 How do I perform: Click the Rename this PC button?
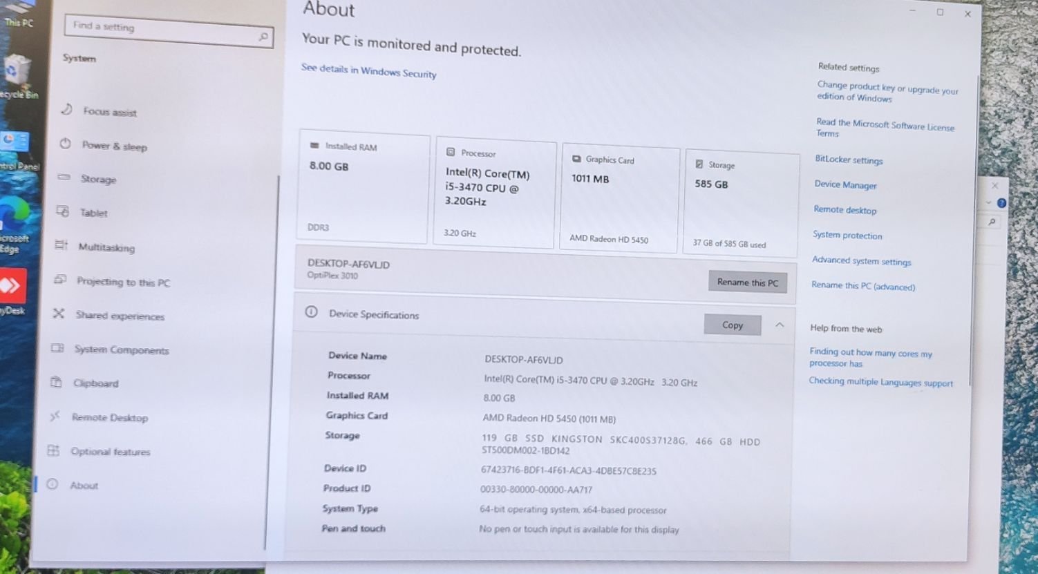pos(747,282)
